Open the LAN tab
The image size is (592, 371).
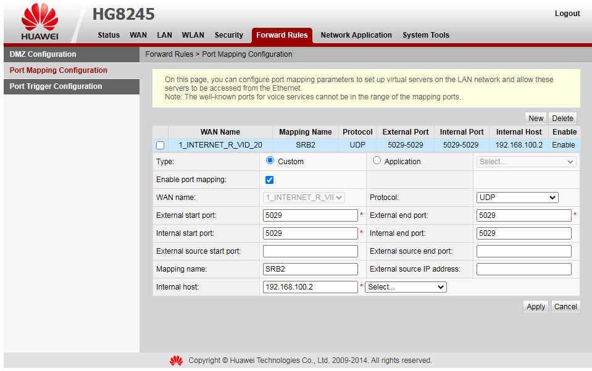pos(165,35)
